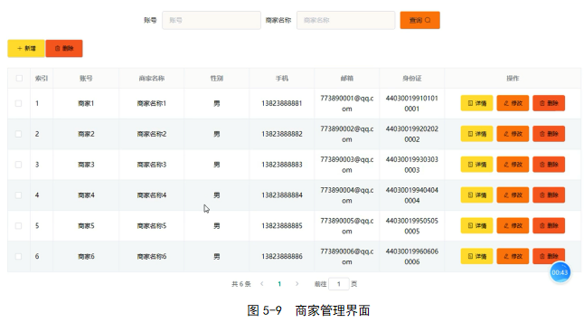Click the 邮箱 column header
The image size is (584, 332).
[x=347, y=78]
